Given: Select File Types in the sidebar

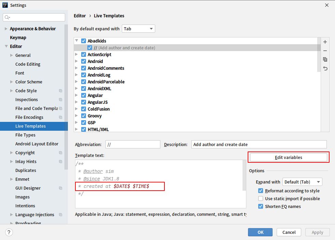Looking at the screenshot, I should [x=25, y=135].
